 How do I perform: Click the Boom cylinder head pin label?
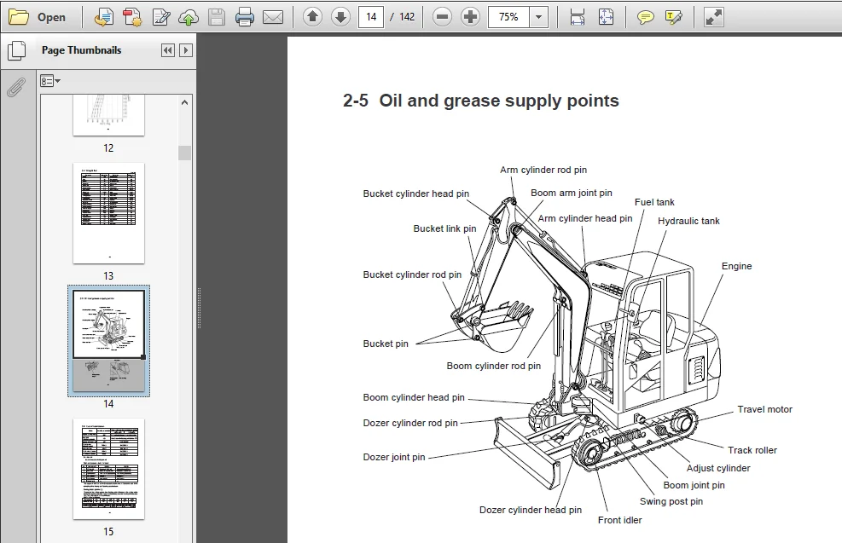(414, 397)
